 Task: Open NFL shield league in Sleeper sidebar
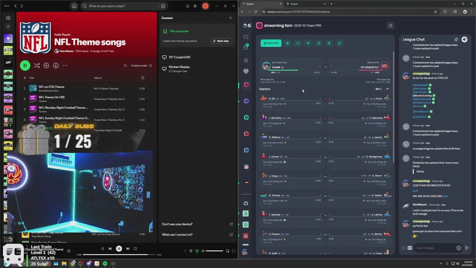(246, 167)
